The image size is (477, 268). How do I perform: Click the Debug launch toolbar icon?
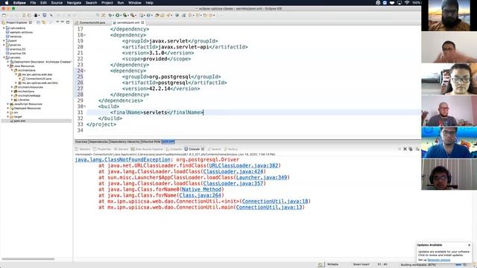coord(110,15)
